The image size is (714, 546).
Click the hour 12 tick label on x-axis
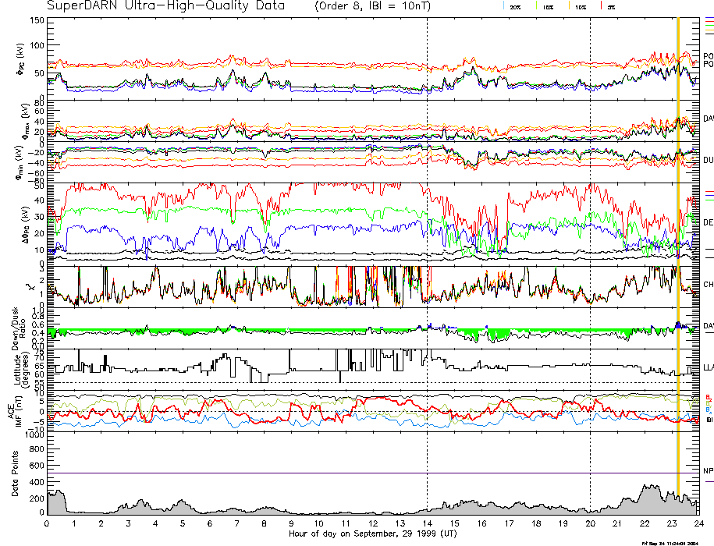tap(373, 523)
